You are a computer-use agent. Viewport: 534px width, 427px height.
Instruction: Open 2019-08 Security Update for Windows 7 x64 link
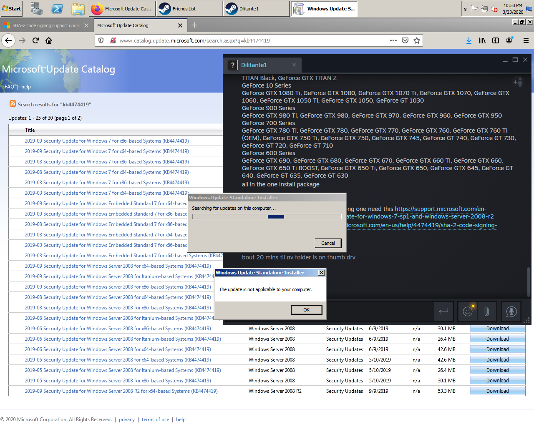pyautogui.click(x=107, y=172)
